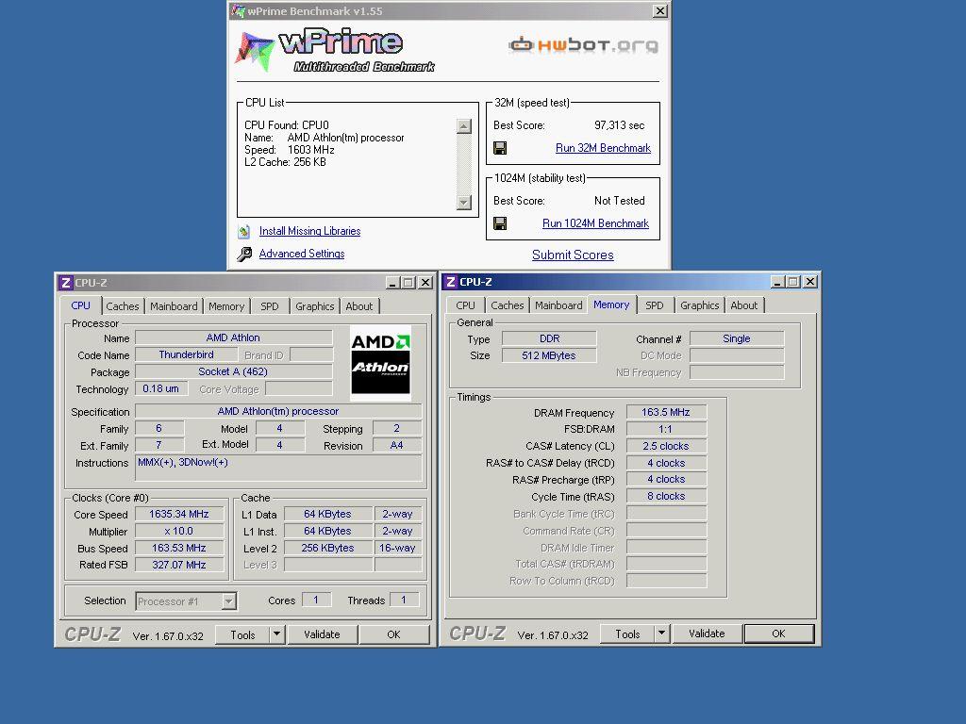Click the Core Speed 1635.34 MHz value

point(179,514)
